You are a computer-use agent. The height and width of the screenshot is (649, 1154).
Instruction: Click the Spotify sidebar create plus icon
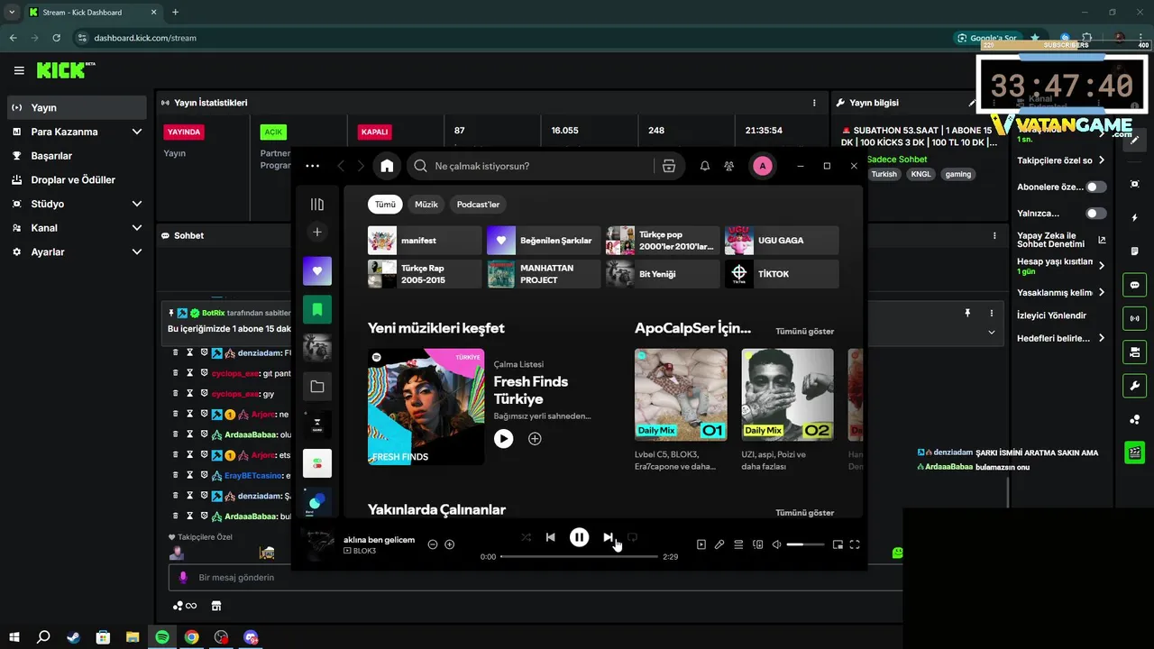pyautogui.click(x=317, y=233)
